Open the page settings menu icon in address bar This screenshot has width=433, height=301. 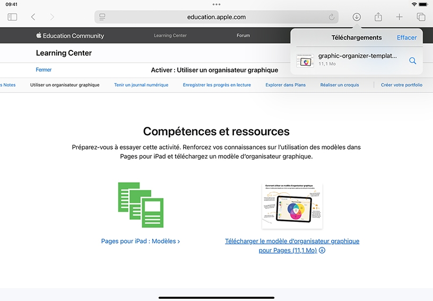102,17
